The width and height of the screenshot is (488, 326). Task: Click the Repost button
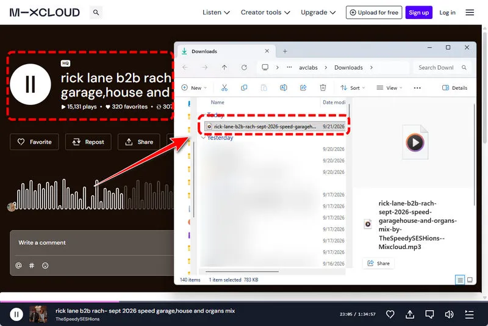tap(88, 142)
